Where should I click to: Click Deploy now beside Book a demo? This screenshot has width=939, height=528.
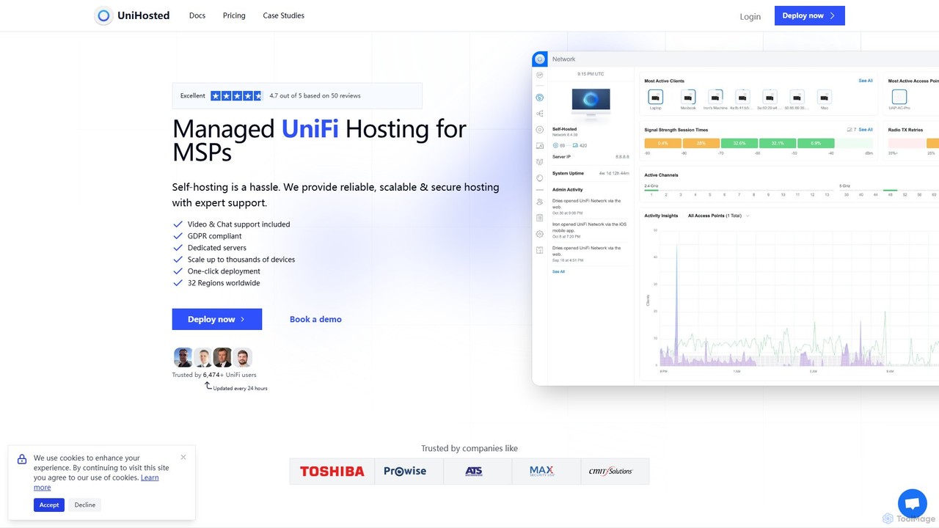(x=217, y=319)
